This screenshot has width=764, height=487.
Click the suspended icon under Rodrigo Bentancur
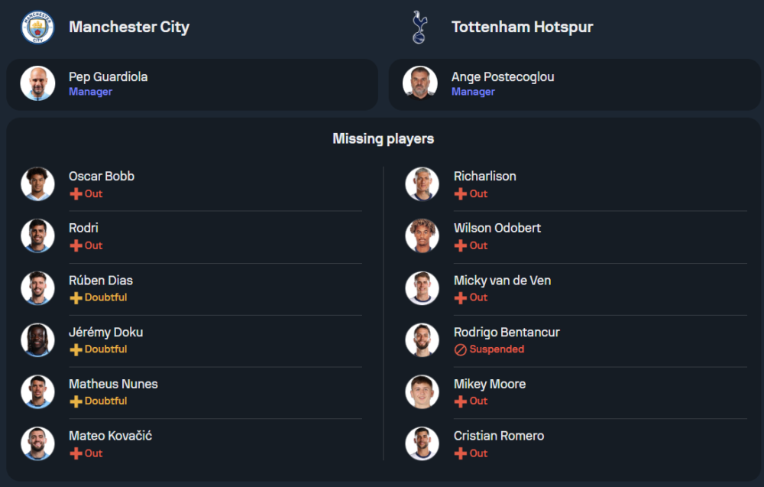pyautogui.click(x=460, y=349)
